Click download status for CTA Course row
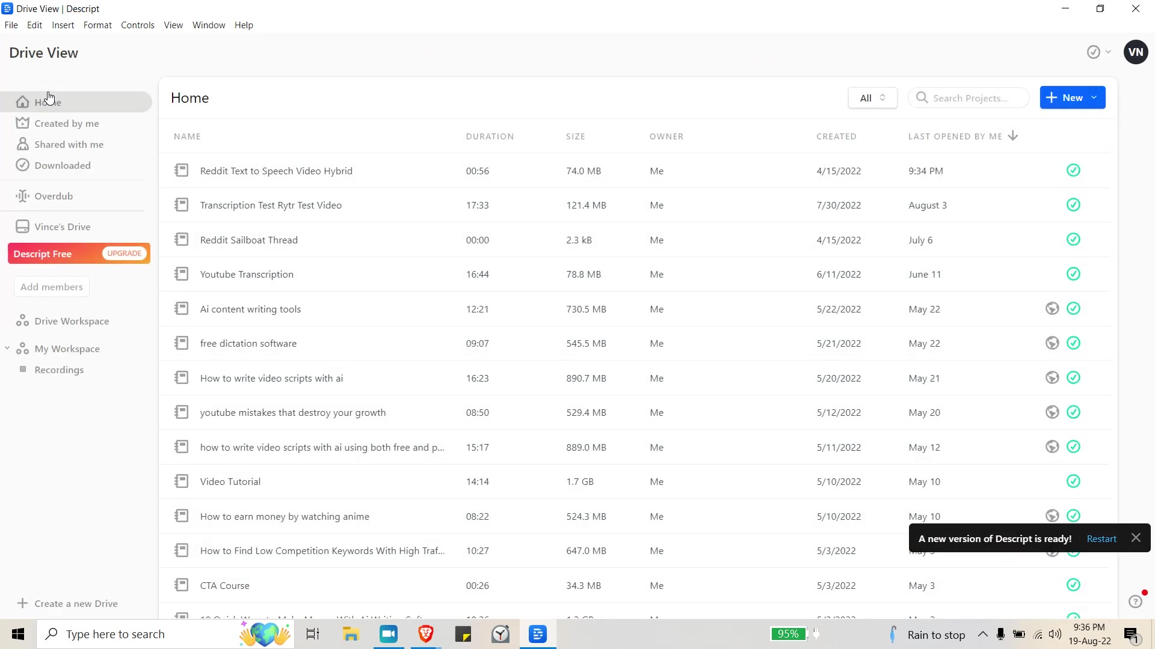This screenshot has height=649, width=1155. pyautogui.click(x=1073, y=585)
